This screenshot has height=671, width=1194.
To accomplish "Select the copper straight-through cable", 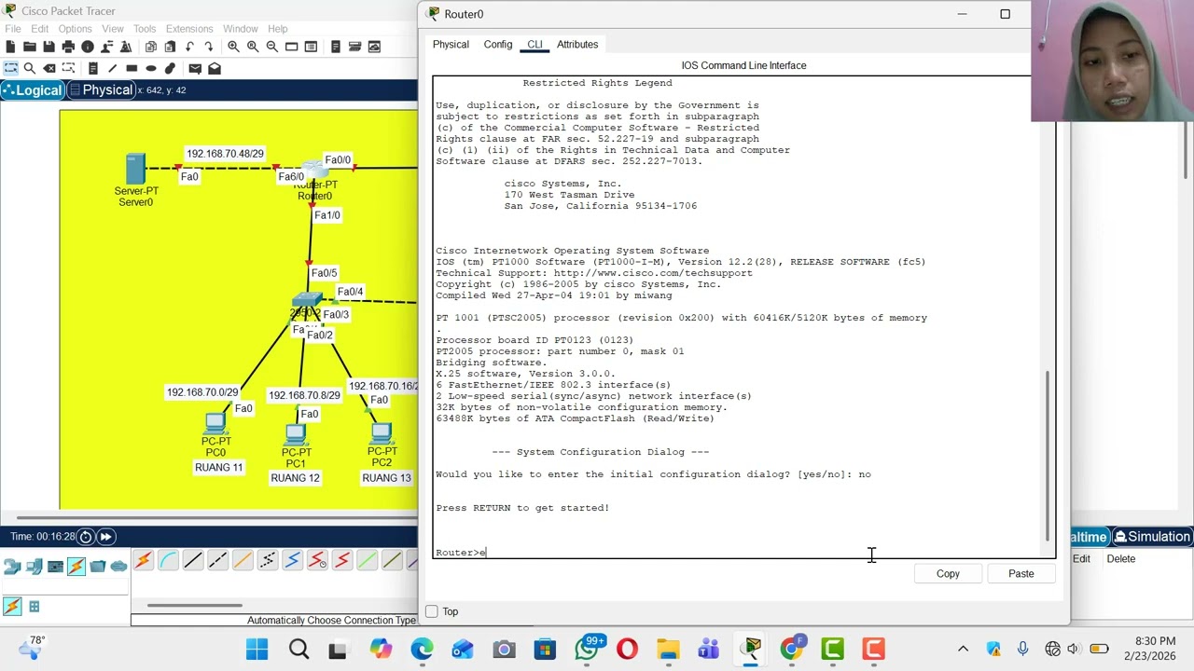I will point(193,560).
